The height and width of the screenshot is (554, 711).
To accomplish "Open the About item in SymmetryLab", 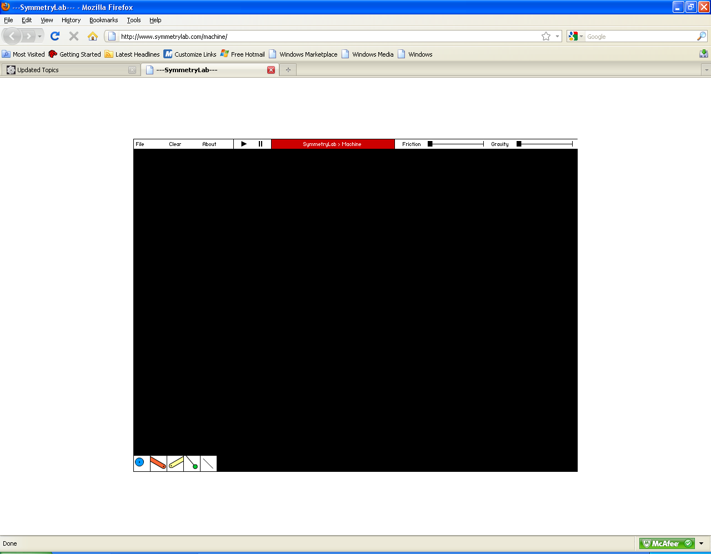I will tap(209, 144).
